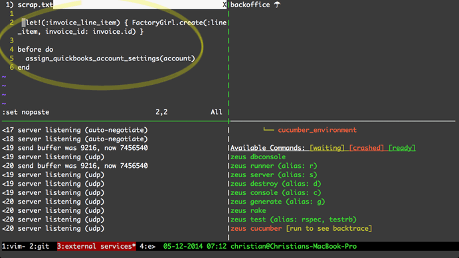
Task: Click the 'zeus dbconsole' command
Action: coord(258,157)
